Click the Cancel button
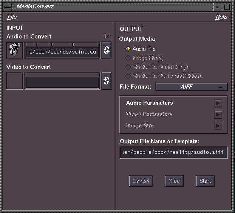 pyautogui.click(x=141, y=181)
